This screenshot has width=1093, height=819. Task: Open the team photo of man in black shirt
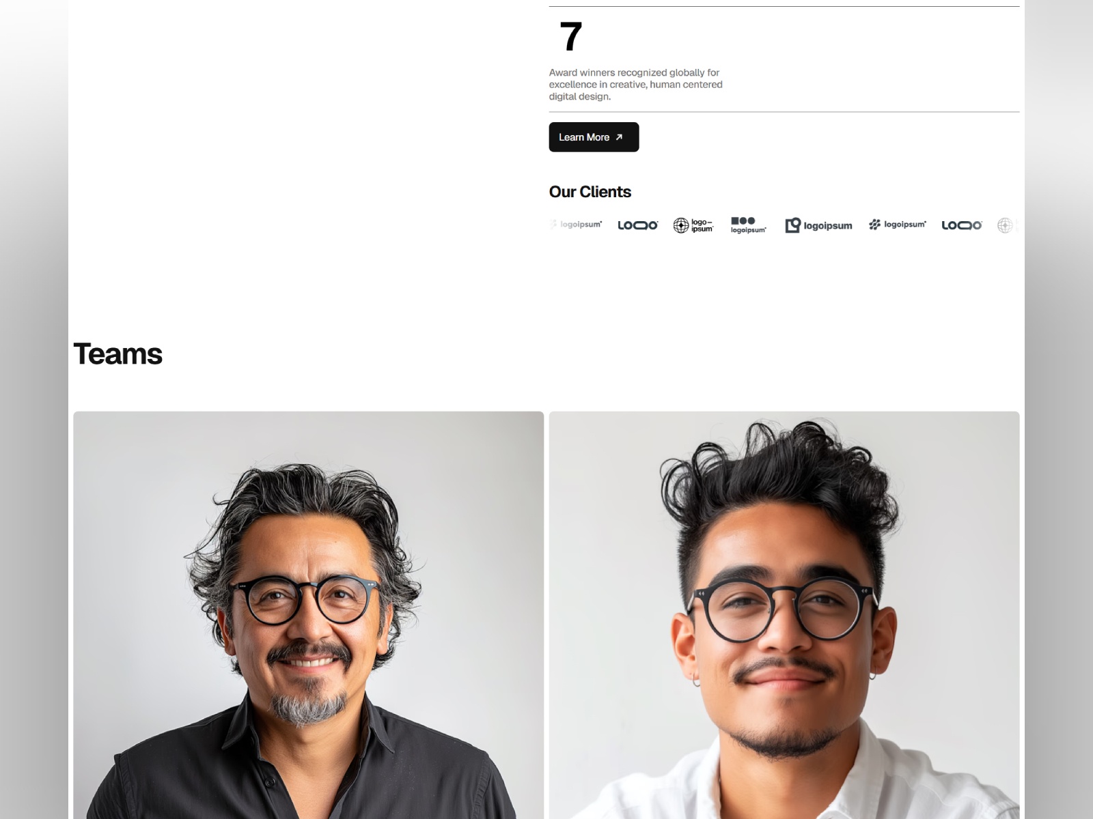(x=309, y=615)
